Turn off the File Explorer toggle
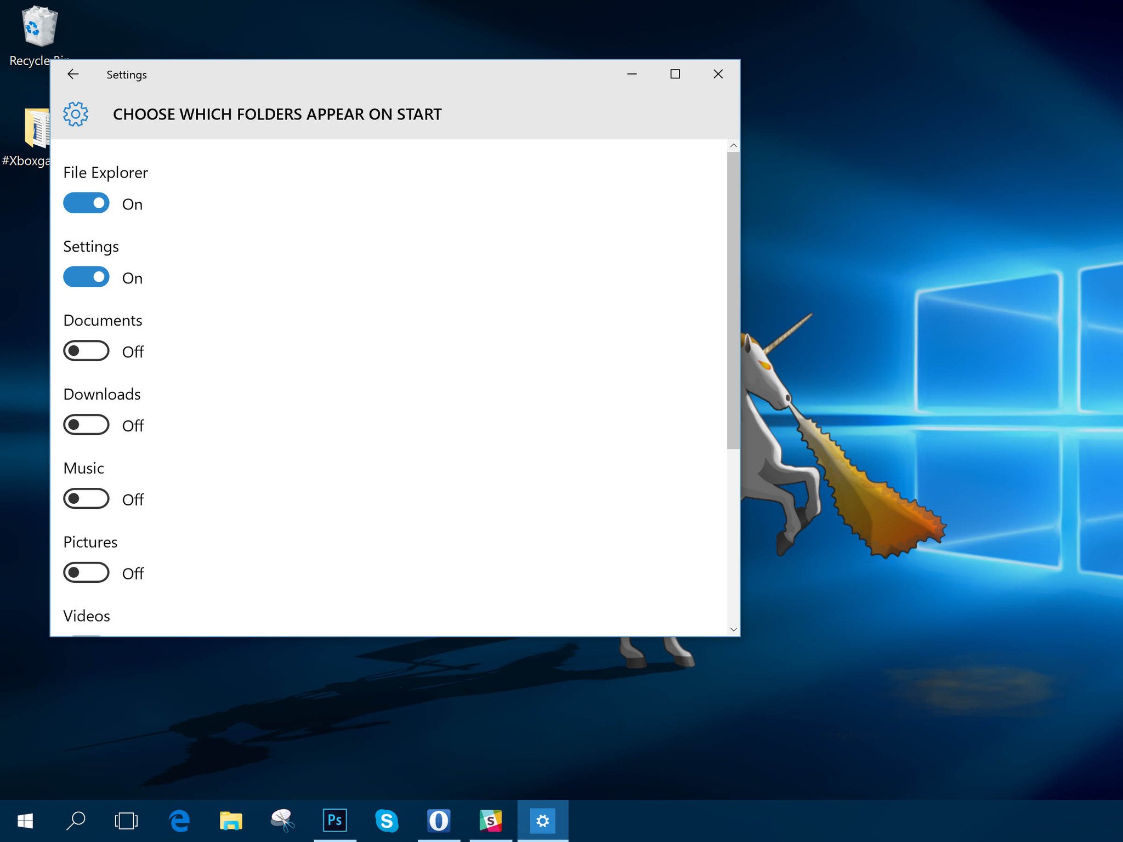This screenshot has height=842, width=1123. (86, 203)
